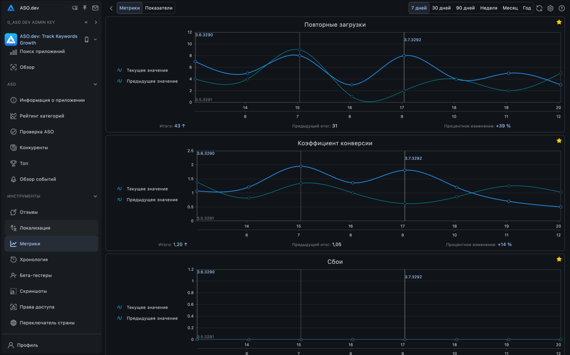Switch to the Показатели tab

click(159, 8)
